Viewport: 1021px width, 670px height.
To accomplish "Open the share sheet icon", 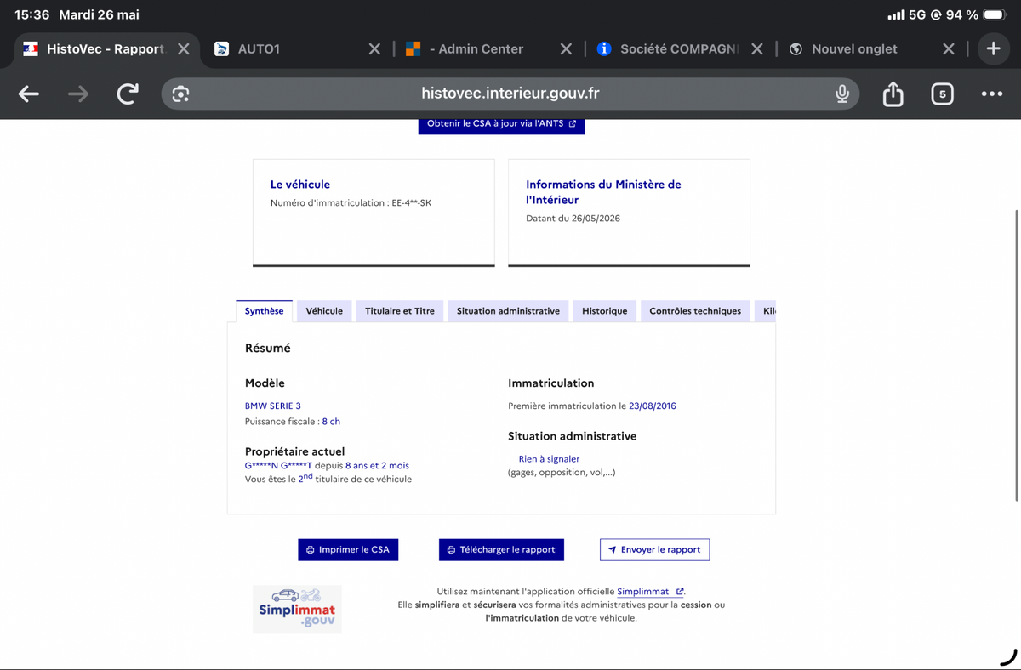I will pos(893,94).
